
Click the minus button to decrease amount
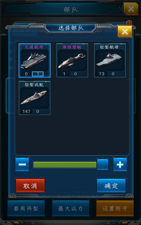click(x=22, y=164)
